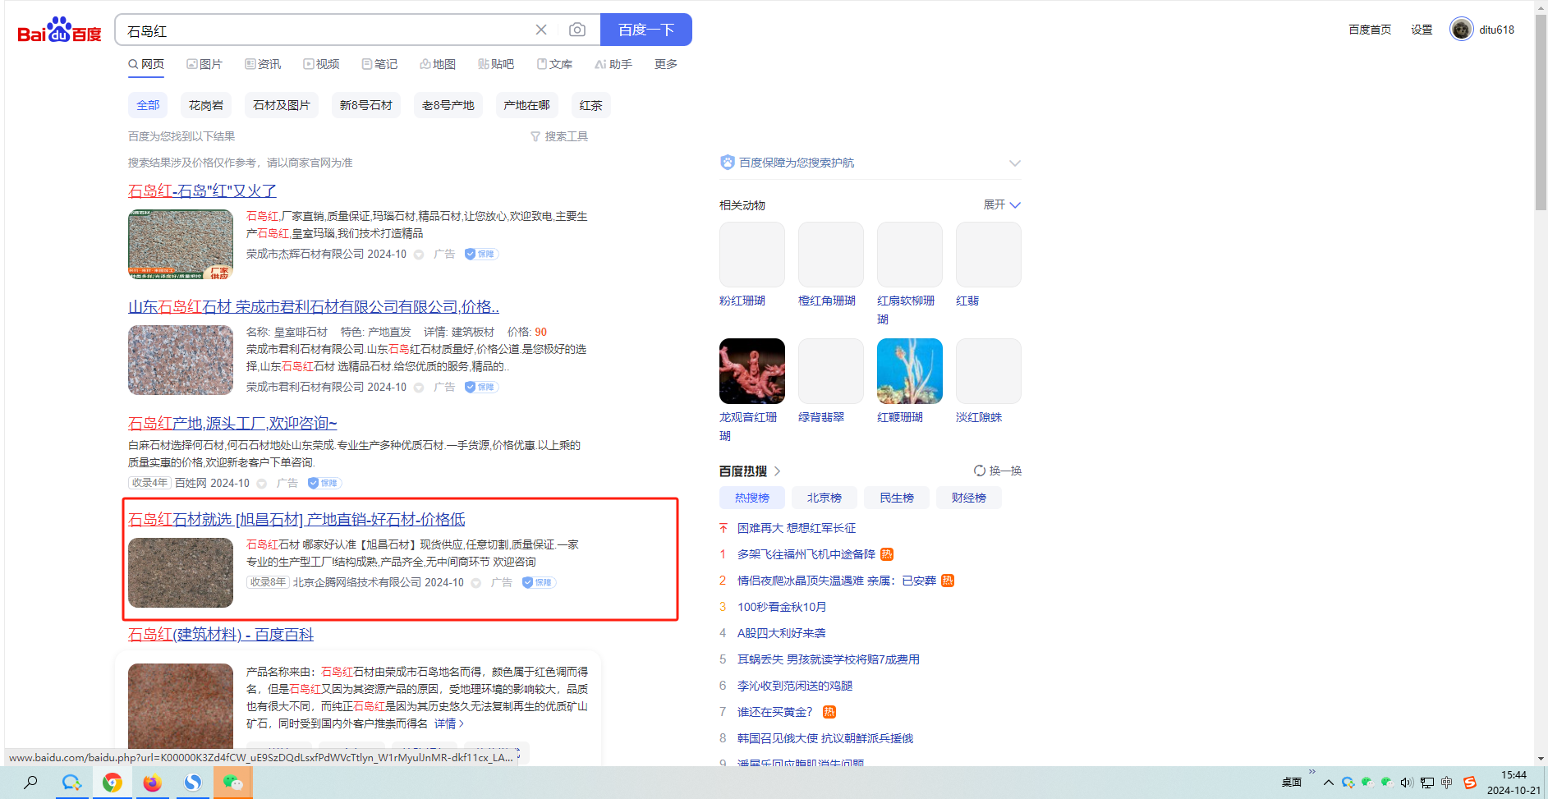
Task: Select the 北京榜 hot list tab
Action: tap(825, 498)
